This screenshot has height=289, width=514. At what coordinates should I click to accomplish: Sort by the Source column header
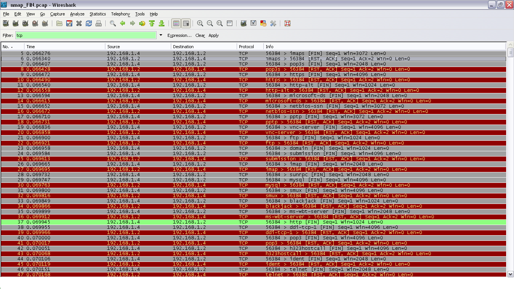click(138, 47)
